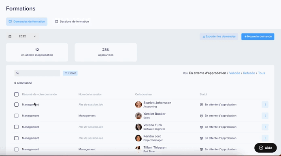Check Yamilet Booker's row checkbox
The image size is (281, 156).
16,116
